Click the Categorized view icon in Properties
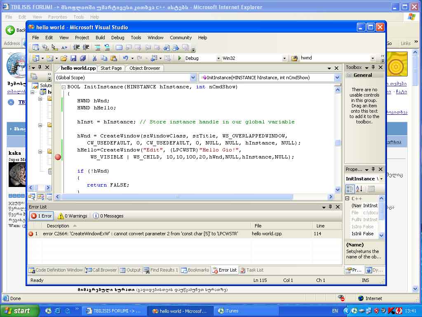Viewport: 422px width, 317px height. pos(349,189)
